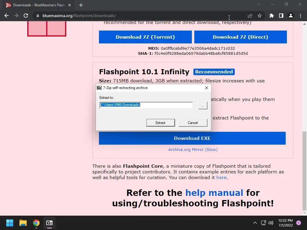Click the browser back arrow

coord(7,16)
